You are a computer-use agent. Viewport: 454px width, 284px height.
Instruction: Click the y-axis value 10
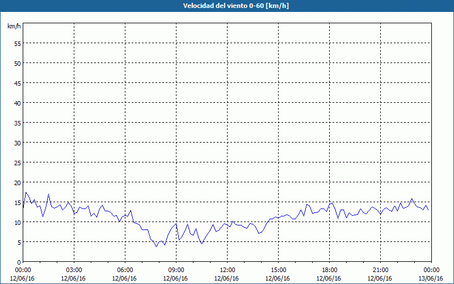click(18, 222)
